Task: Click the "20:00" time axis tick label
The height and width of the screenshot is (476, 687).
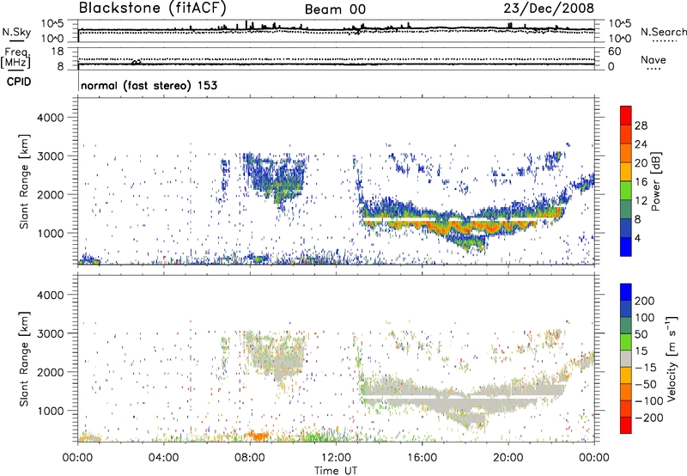Action: click(x=508, y=458)
